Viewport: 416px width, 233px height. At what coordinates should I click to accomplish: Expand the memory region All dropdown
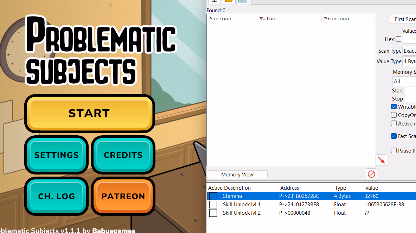point(404,82)
